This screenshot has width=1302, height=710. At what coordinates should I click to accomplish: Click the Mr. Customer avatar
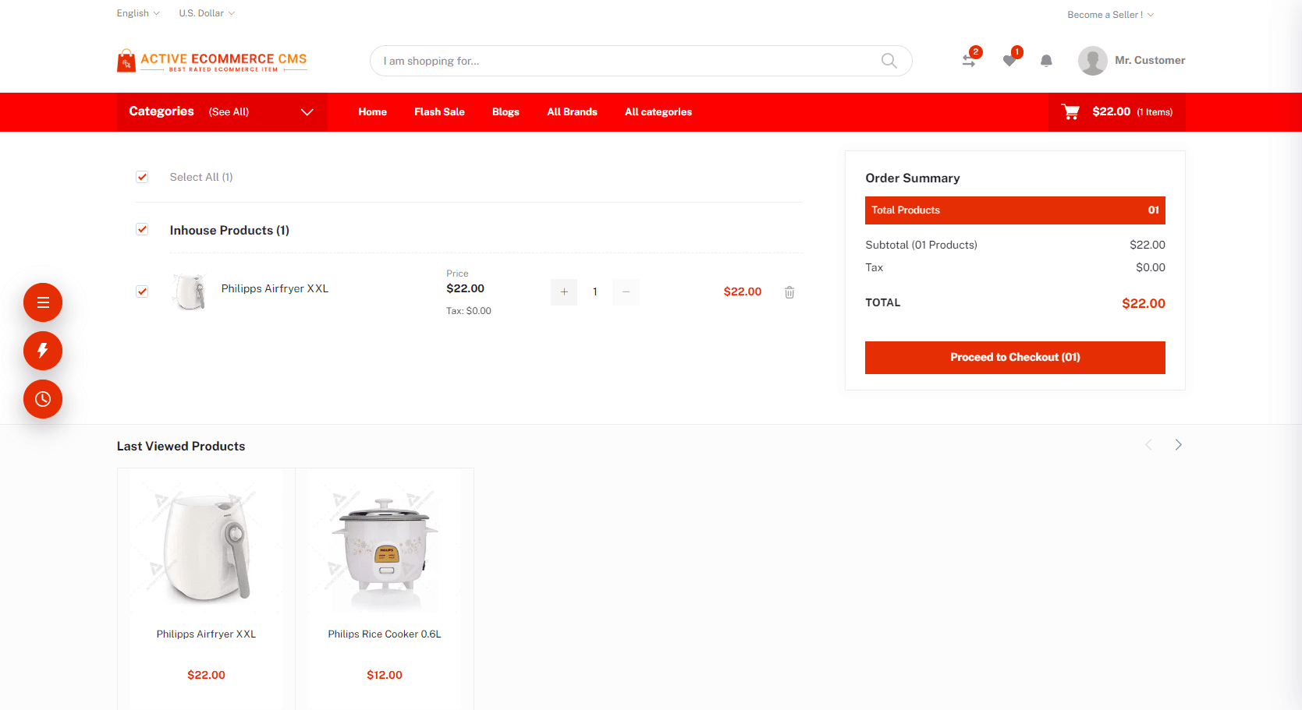coord(1092,61)
